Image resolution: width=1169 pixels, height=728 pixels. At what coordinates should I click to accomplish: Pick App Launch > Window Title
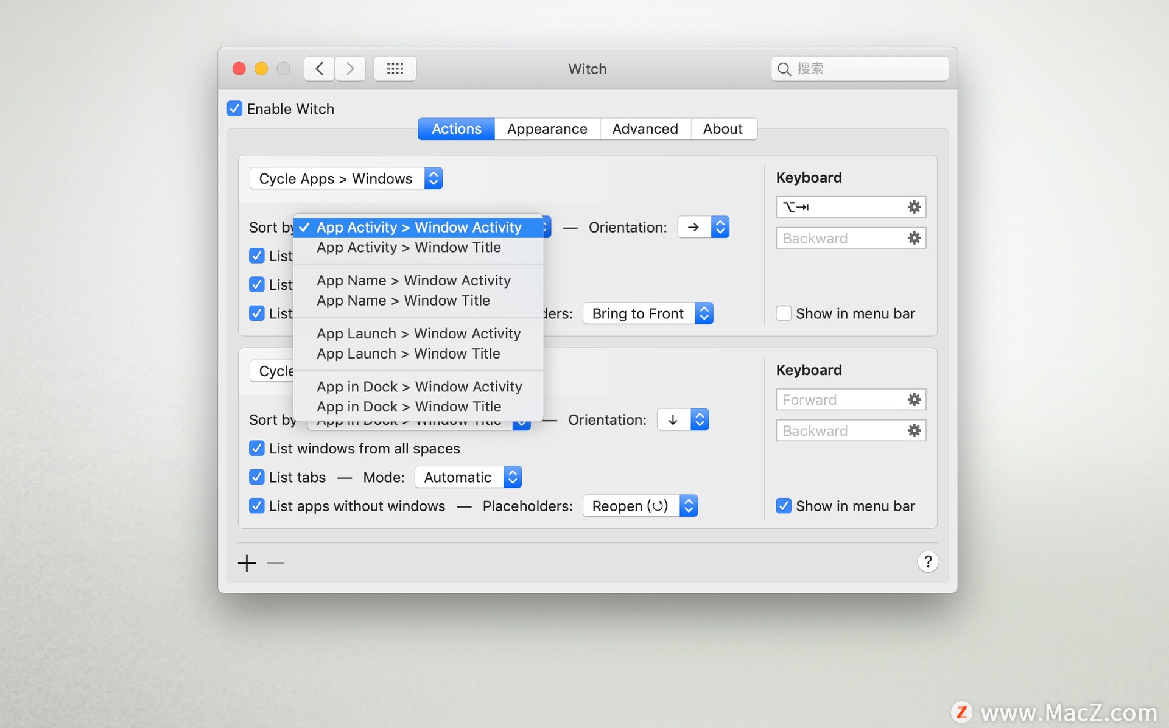point(418,353)
